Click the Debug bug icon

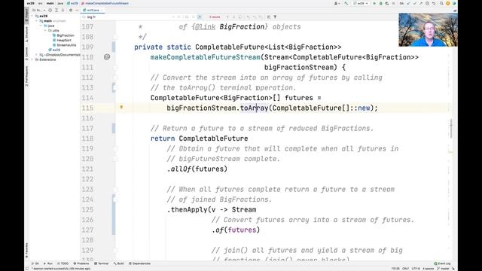[x=381, y=3]
